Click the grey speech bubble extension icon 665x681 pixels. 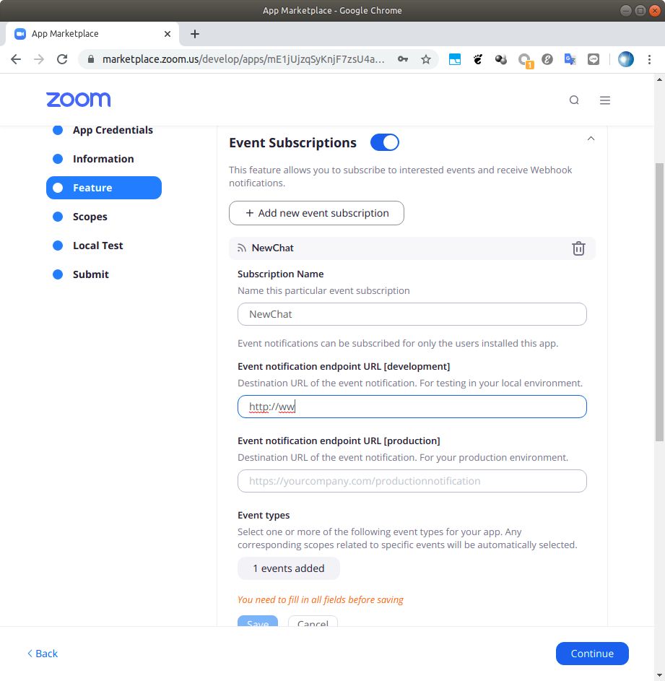click(x=594, y=59)
